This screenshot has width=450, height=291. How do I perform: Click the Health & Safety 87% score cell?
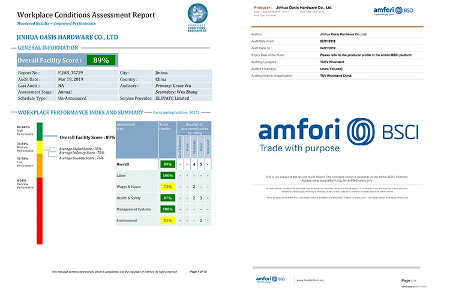(167, 198)
